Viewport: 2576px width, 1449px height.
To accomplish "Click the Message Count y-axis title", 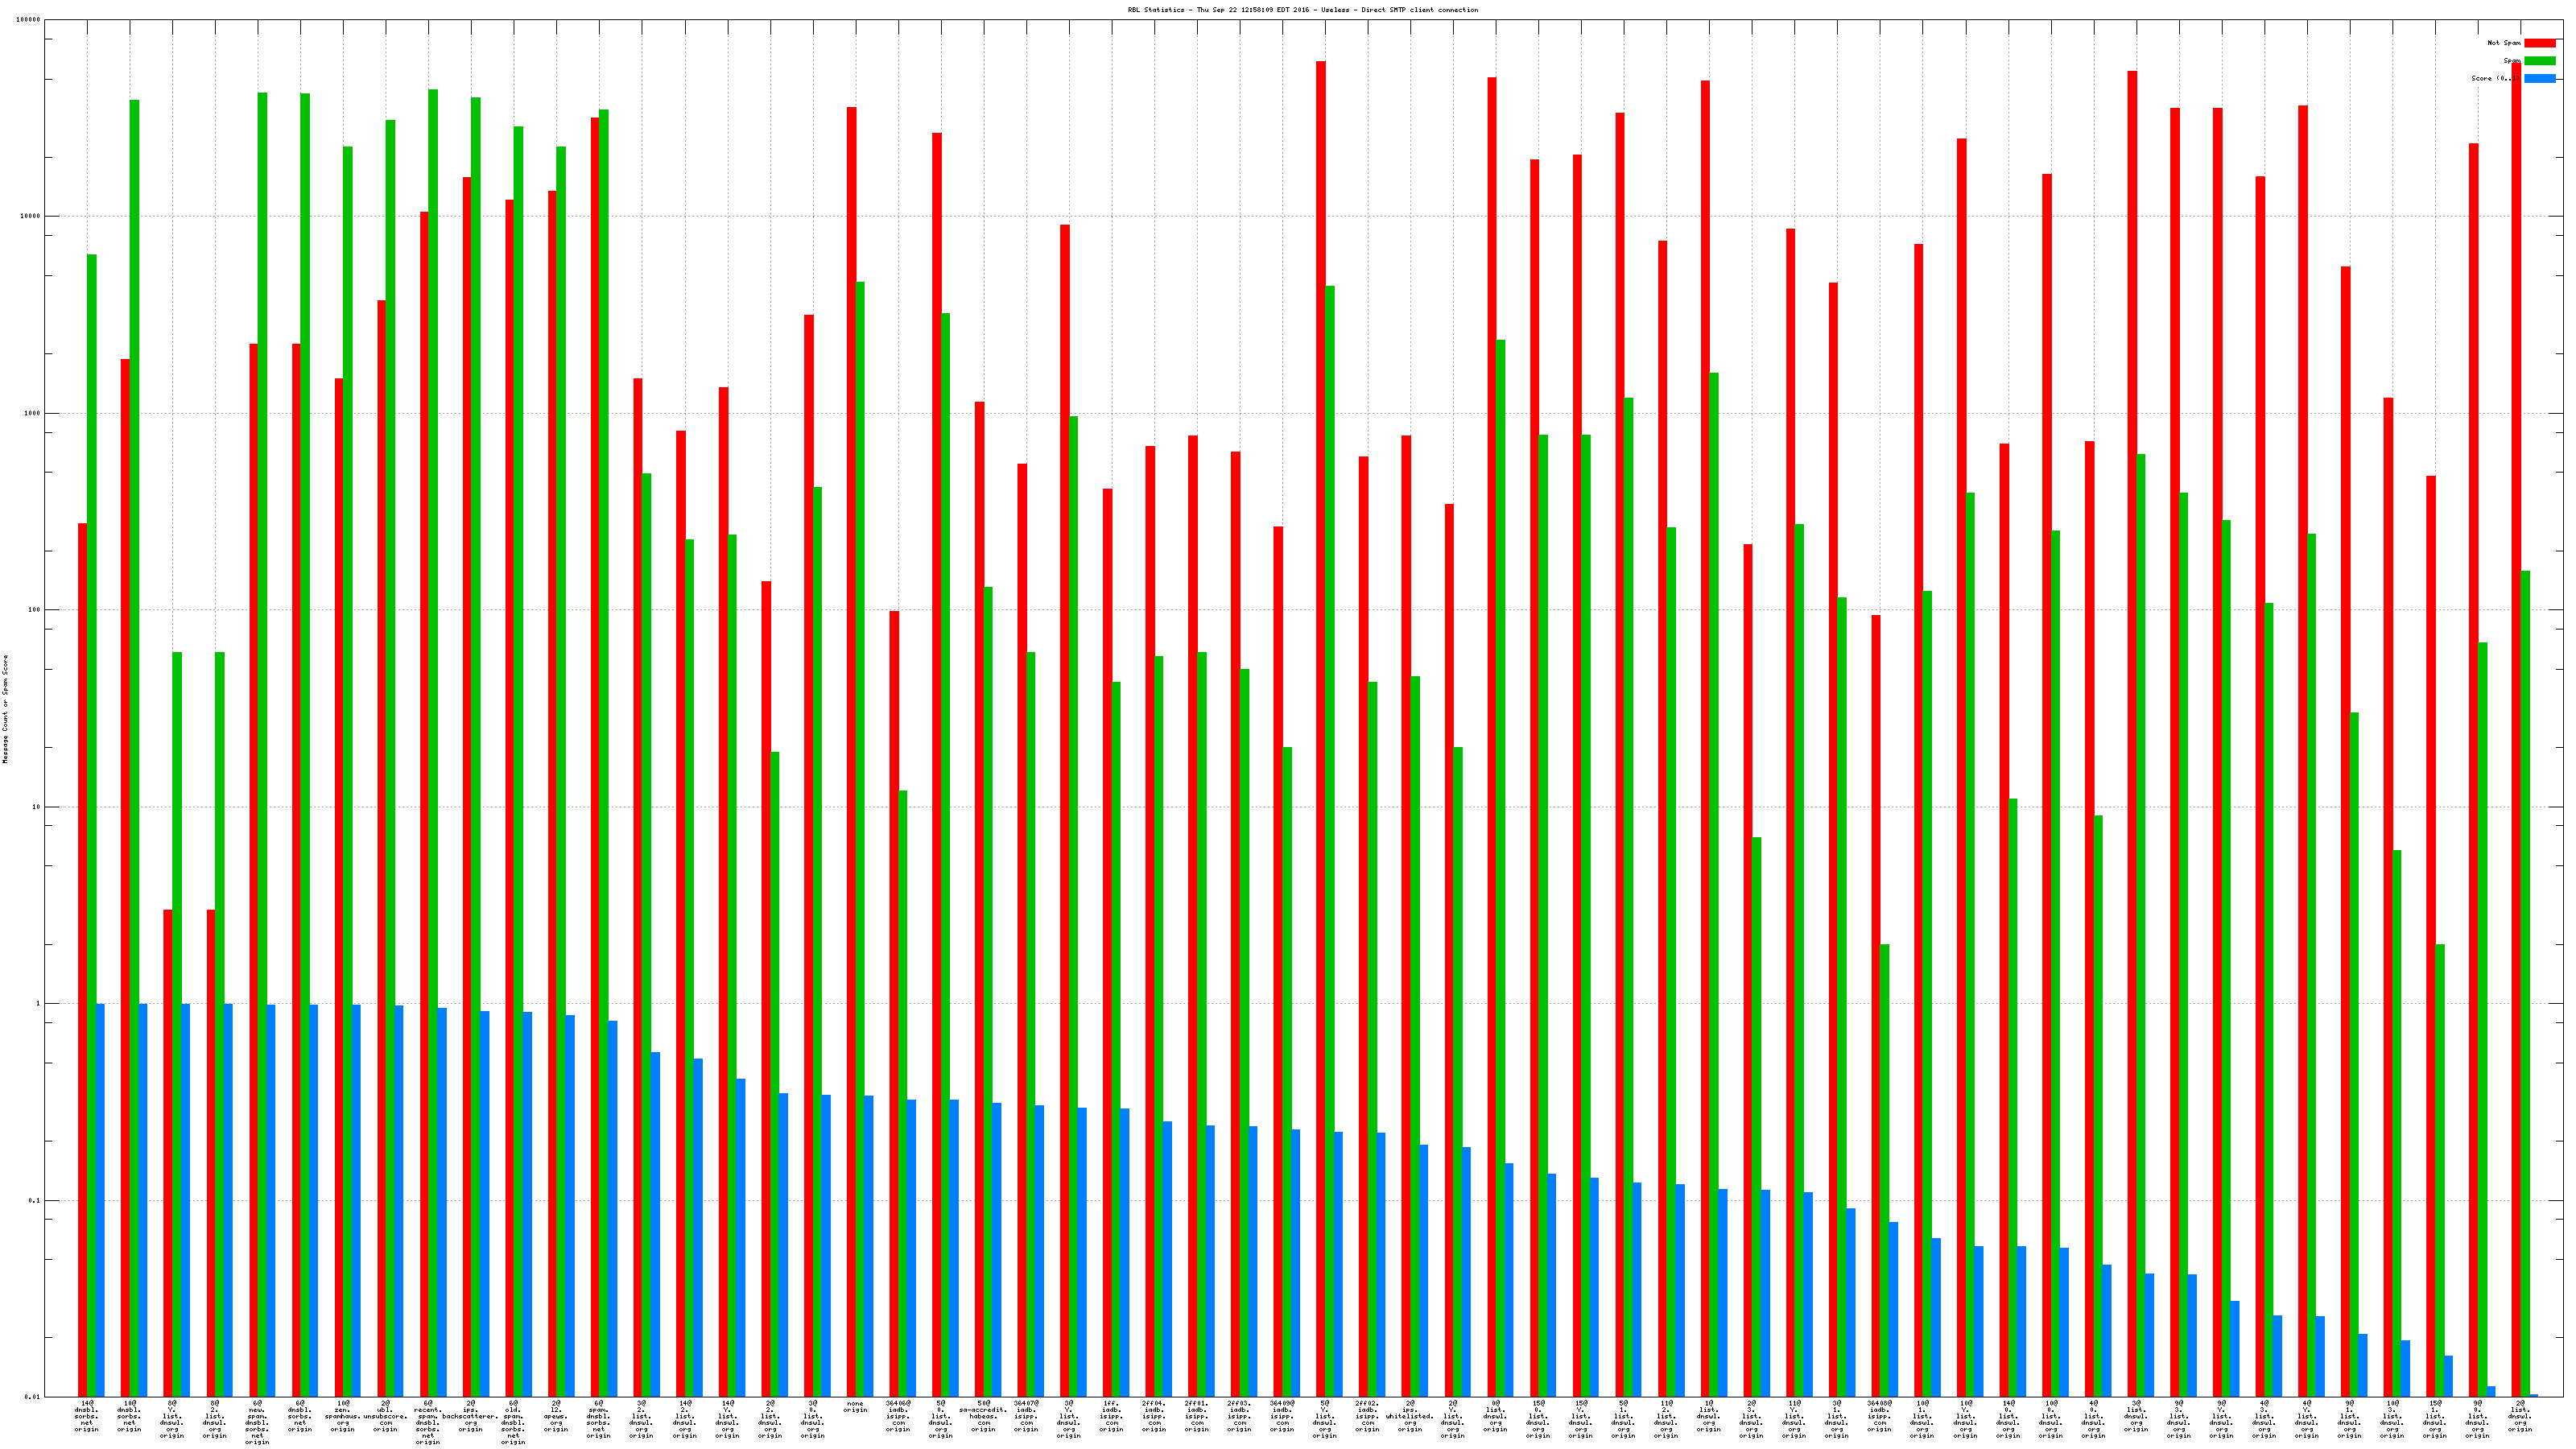I will (x=5, y=709).
